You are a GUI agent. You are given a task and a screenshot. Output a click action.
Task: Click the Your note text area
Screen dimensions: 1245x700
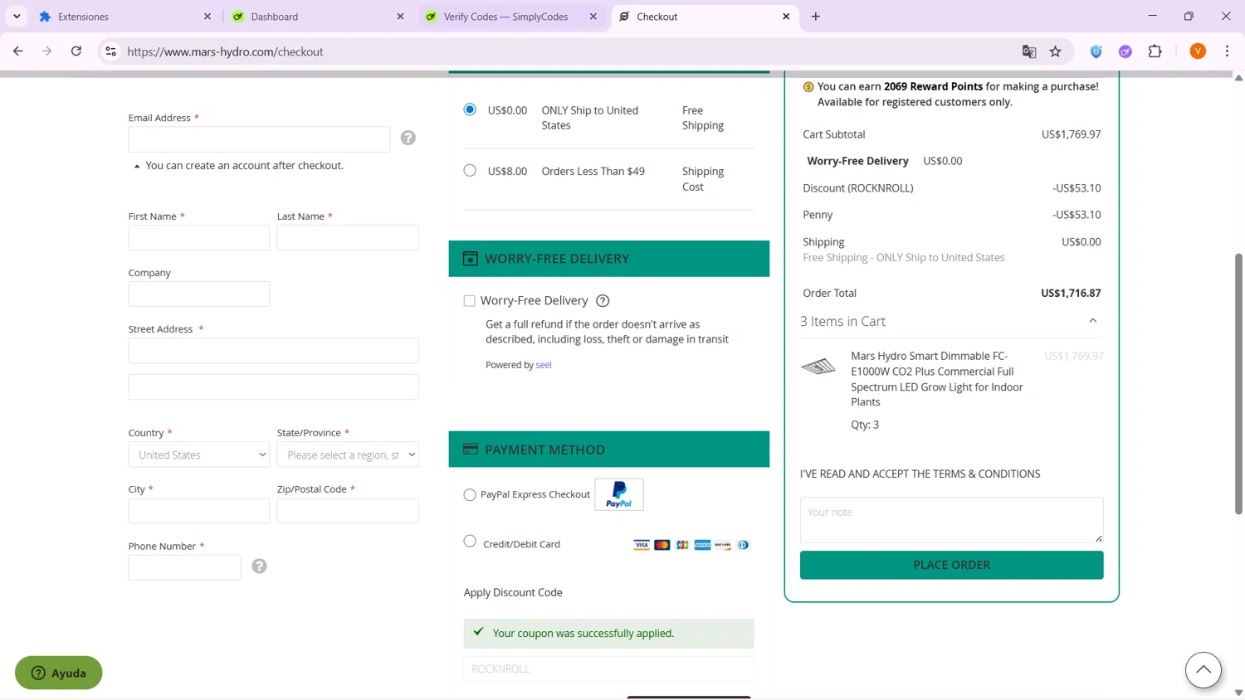(x=952, y=520)
